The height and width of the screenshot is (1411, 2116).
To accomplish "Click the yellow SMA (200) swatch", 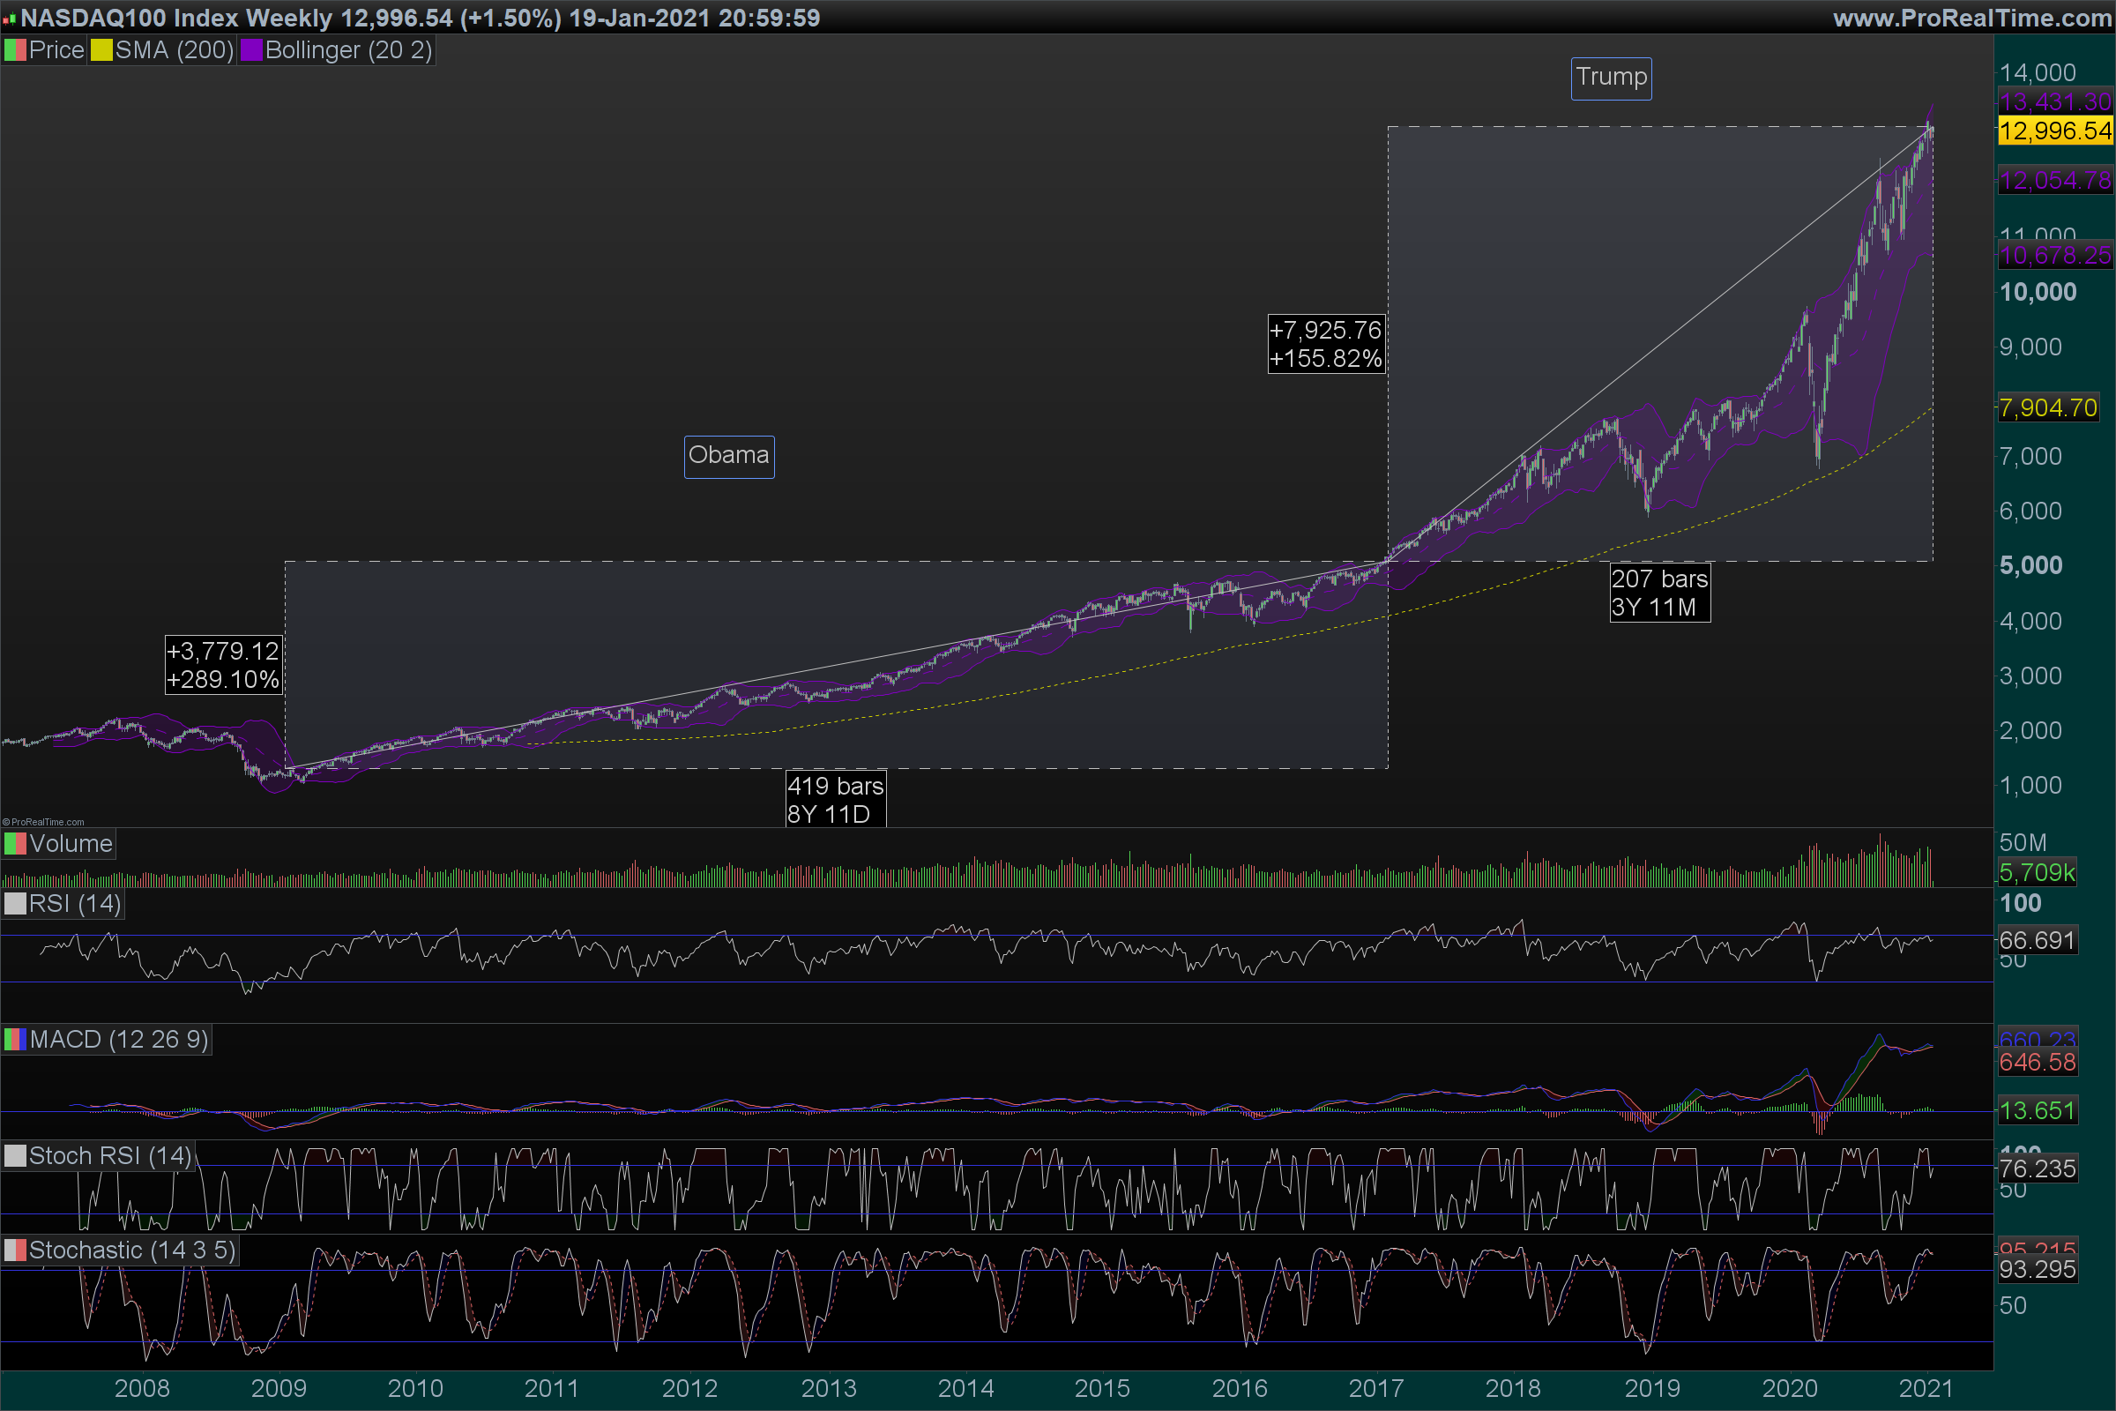I will tap(101, 50).
